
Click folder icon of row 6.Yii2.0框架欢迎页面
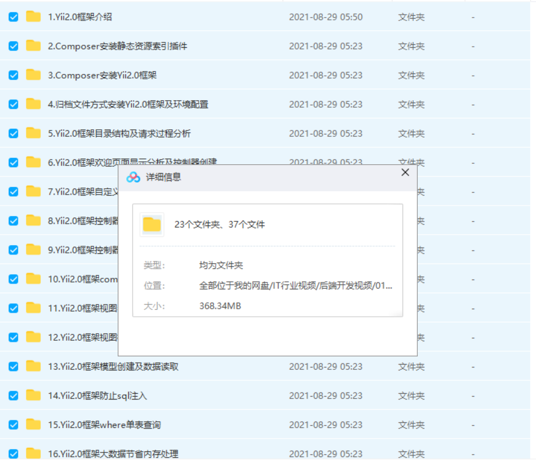click(33, 162)
